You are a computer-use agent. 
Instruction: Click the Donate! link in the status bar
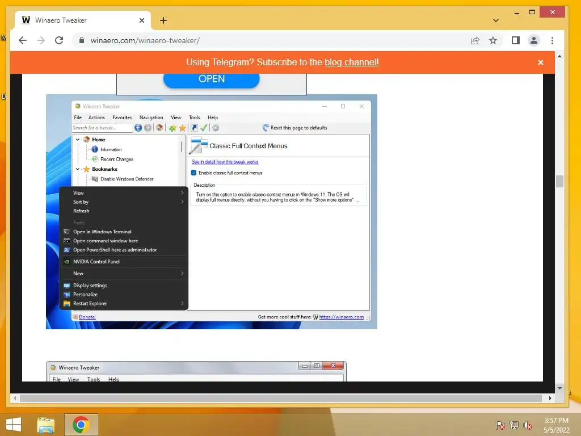(x=87, y=317)
